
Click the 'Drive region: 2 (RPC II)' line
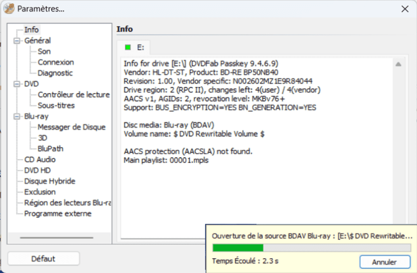coord(222,90)
